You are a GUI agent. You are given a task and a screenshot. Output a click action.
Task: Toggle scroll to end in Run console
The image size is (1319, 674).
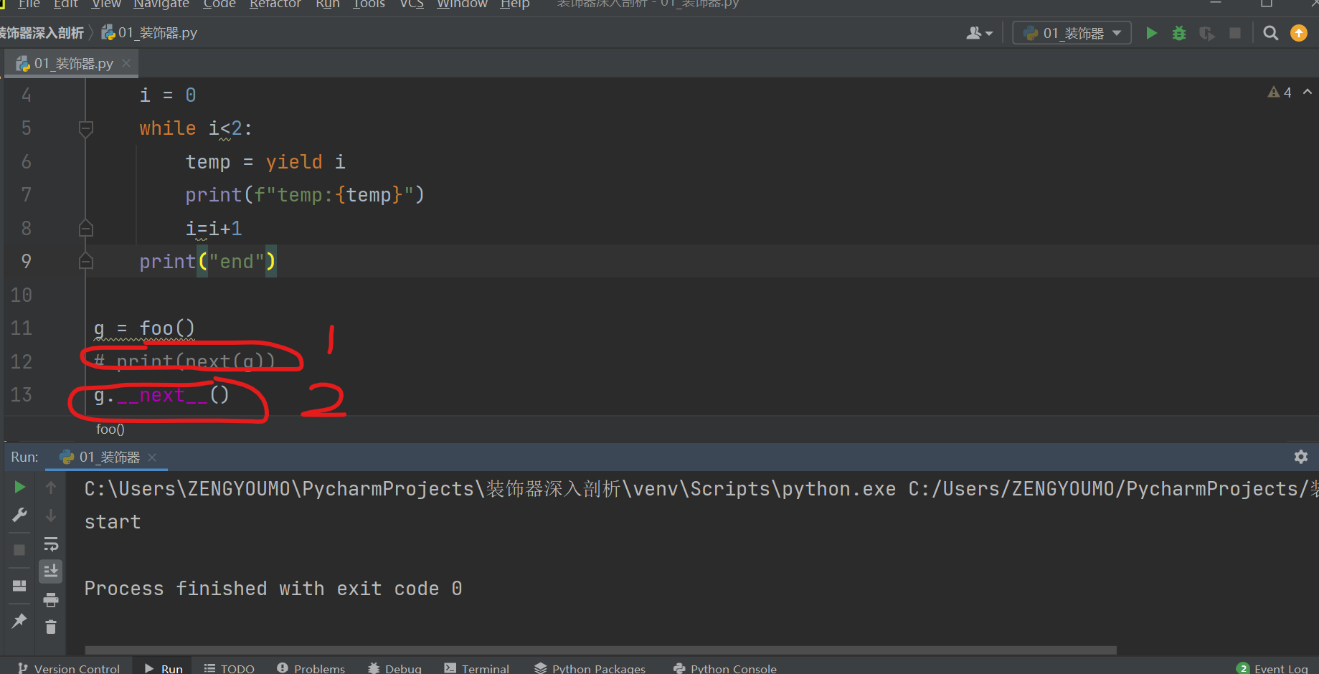click(x=51, y=571)
